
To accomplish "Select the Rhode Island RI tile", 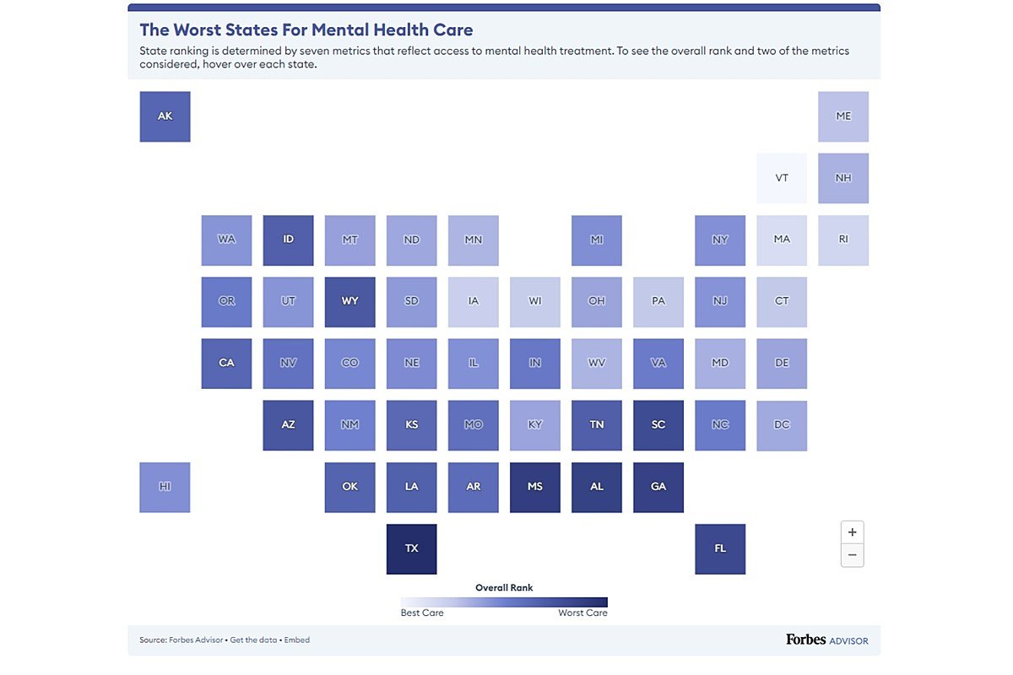I will tap(843, 240).
